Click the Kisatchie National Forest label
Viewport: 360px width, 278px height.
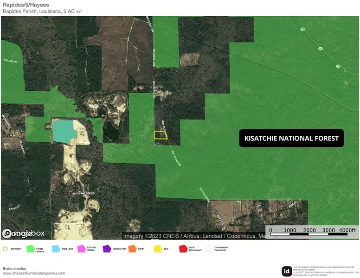(291, 138)
